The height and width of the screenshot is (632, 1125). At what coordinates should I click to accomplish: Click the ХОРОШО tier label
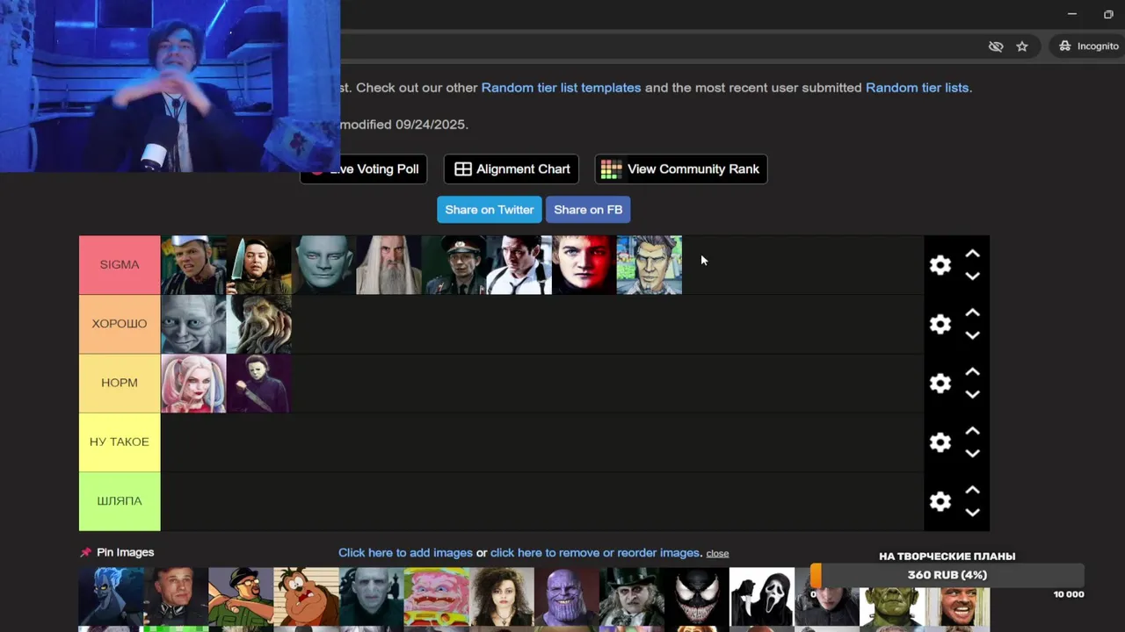pos(120,324)
